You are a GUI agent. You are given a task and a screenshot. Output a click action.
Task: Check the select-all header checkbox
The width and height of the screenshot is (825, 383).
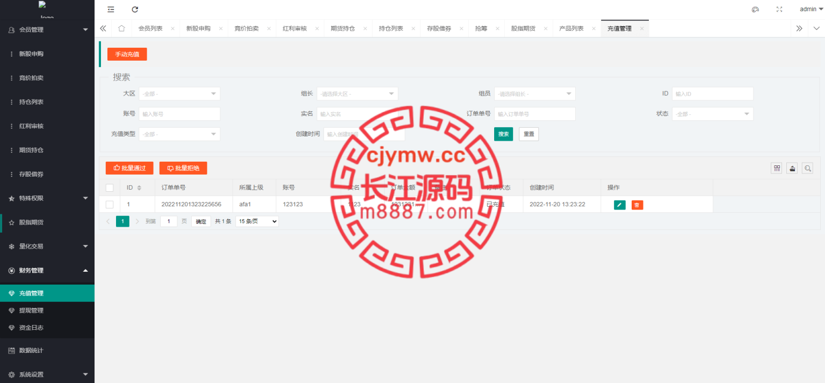point(110,187)
